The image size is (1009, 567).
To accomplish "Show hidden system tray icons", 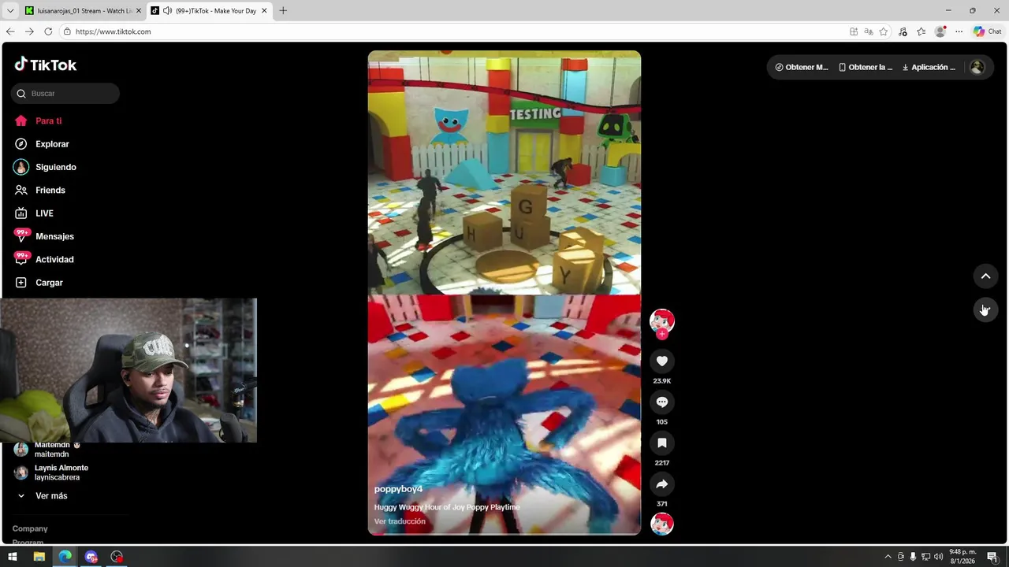I will pos(888,557).
